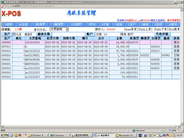This screenshot has height=138, width=184.
Task: Click the [PgUp上頁] previous page link
Action: tap(146, 29)
